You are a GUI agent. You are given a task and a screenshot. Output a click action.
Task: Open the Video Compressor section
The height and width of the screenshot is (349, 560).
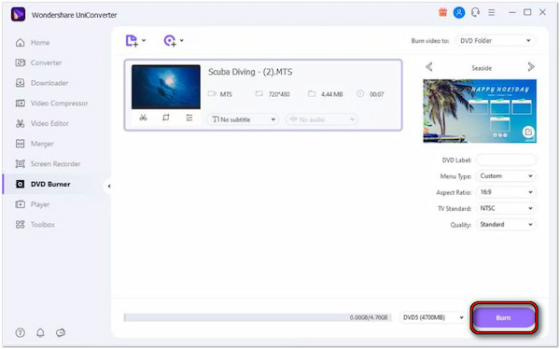pyautogui.click(x=51, y=104)
